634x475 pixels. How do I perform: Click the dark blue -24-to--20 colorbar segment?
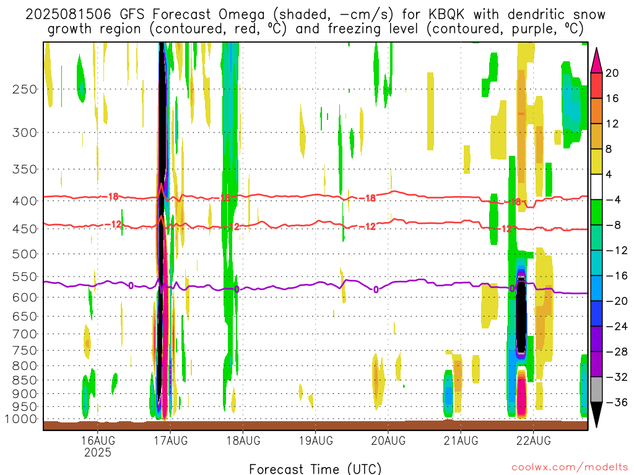[596, 314]
